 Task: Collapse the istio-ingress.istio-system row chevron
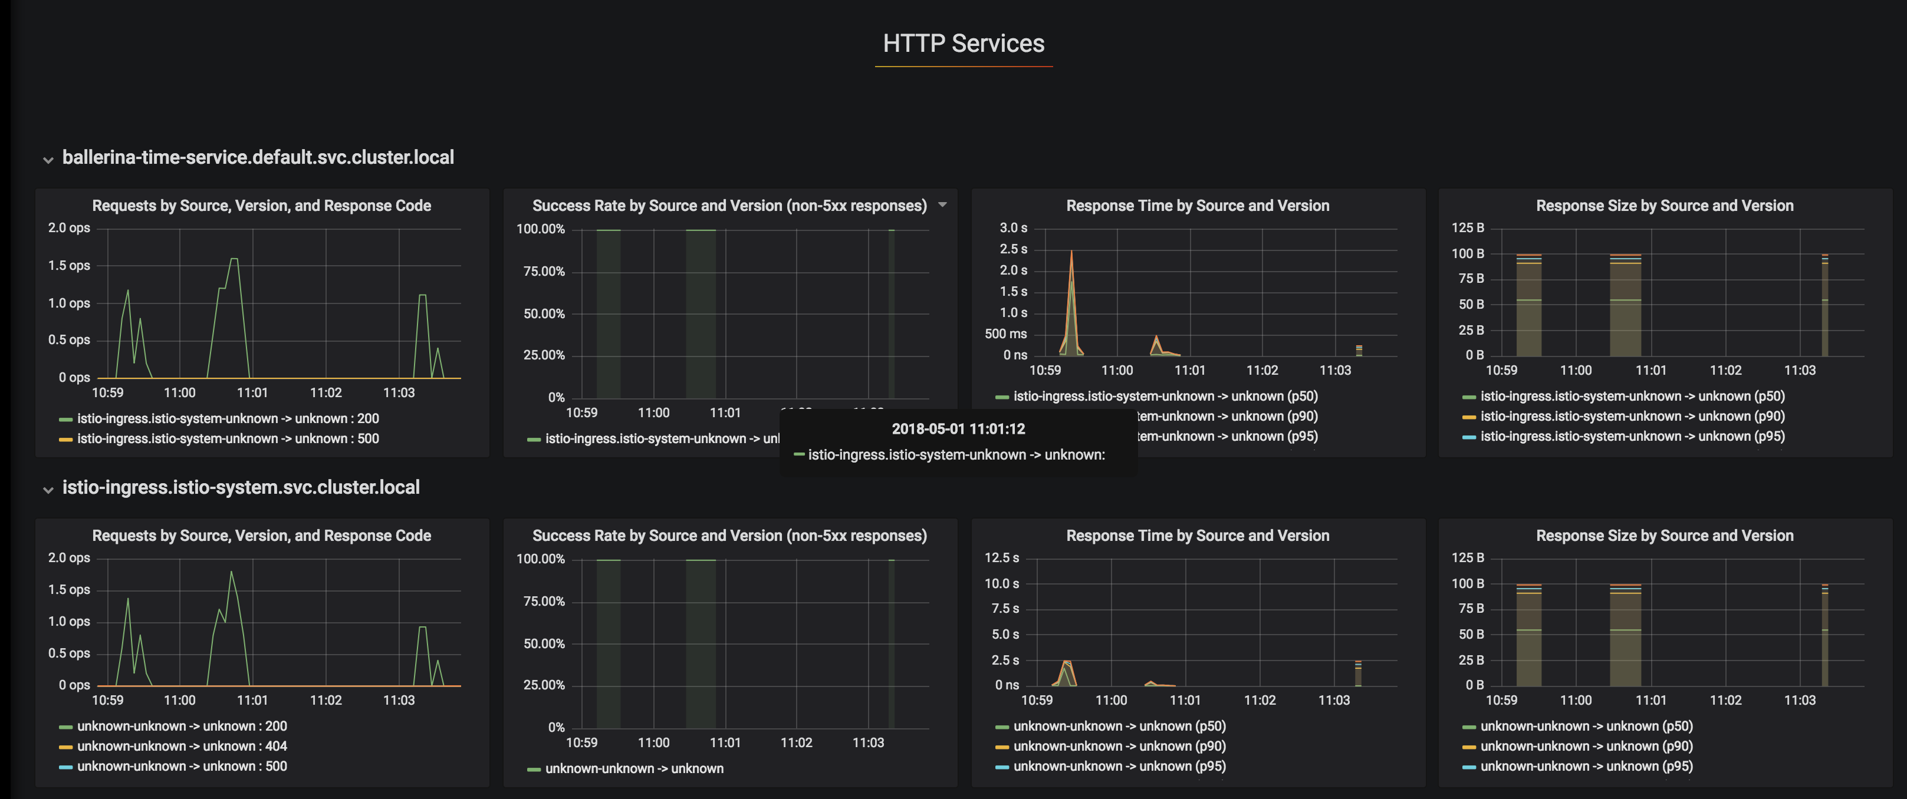point(48,490)
